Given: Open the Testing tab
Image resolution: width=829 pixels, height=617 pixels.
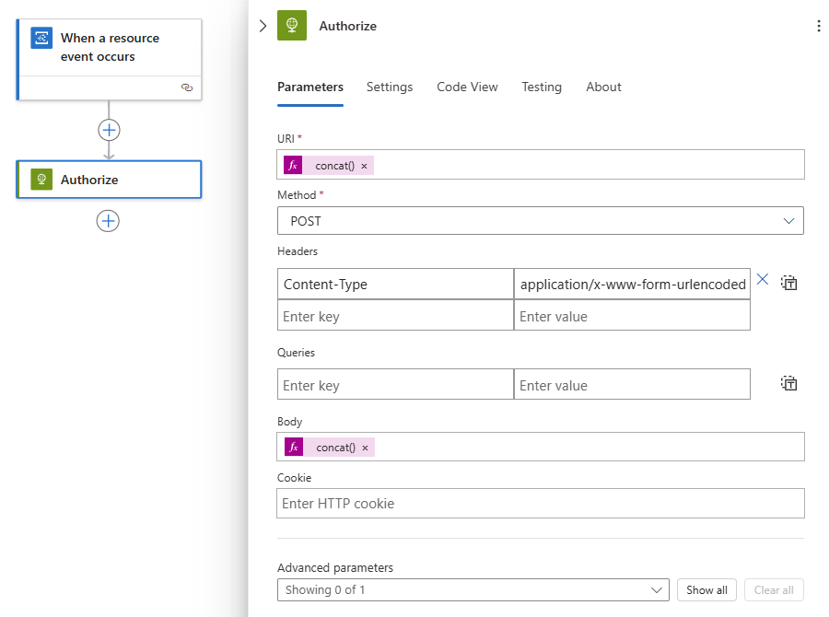Looking at the screenshot, I should point(542,87).
